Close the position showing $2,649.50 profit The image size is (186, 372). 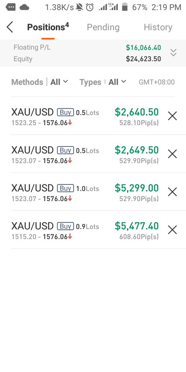(172, 154)
